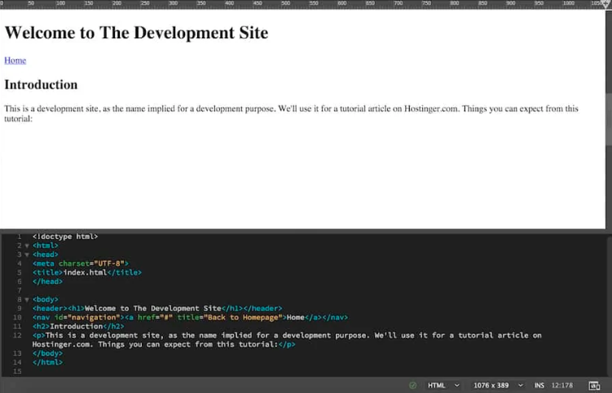Click the Welcome to The Development Site heading
The width and height of the screenshot is (612, 393).
136,33
